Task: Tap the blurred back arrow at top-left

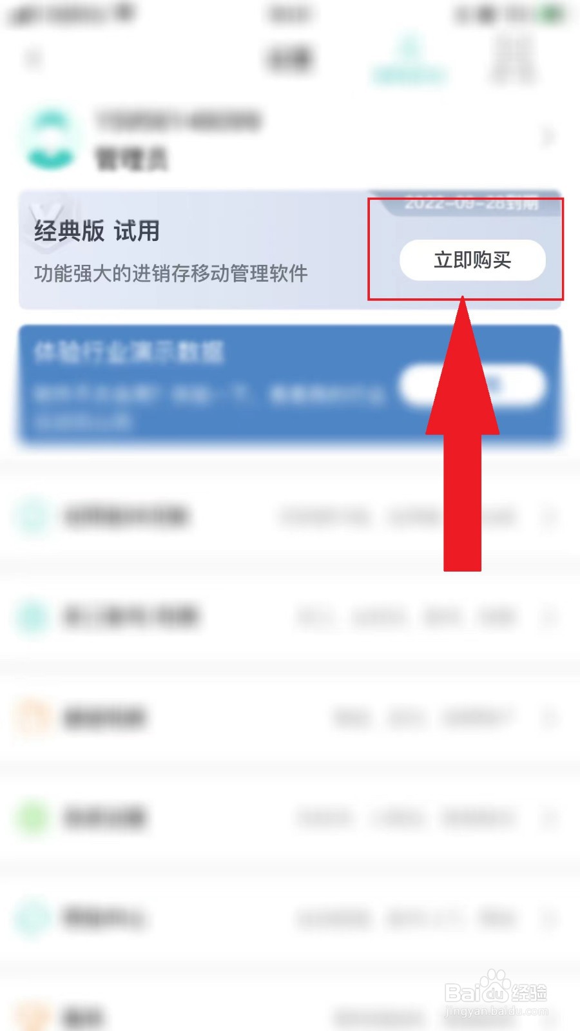Action: [x=34, y=59]
